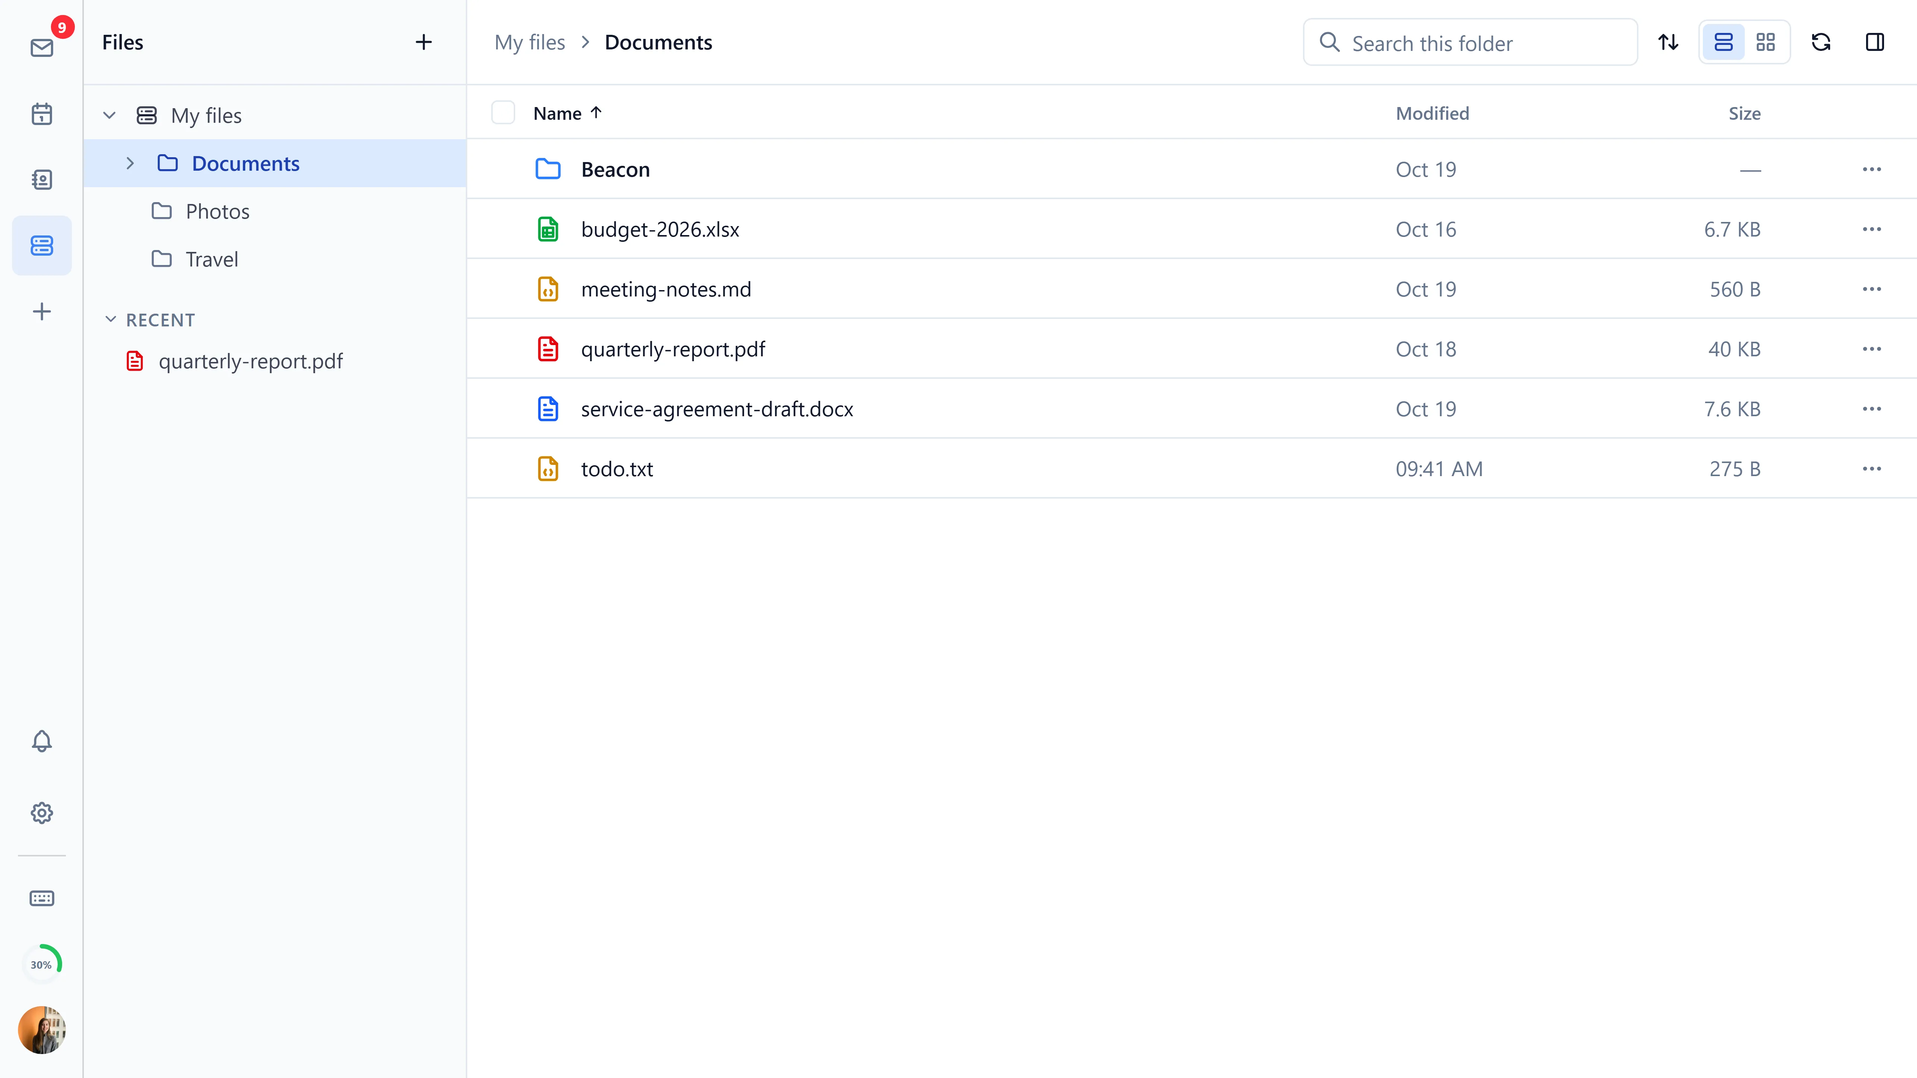Click the Search this folder field
Viewport: 1917px width, 1078px height.
(x=1470, y=42)
